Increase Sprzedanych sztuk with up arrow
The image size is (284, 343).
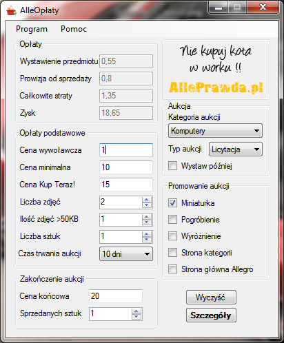pyautogui.click(x=136, y=311)
